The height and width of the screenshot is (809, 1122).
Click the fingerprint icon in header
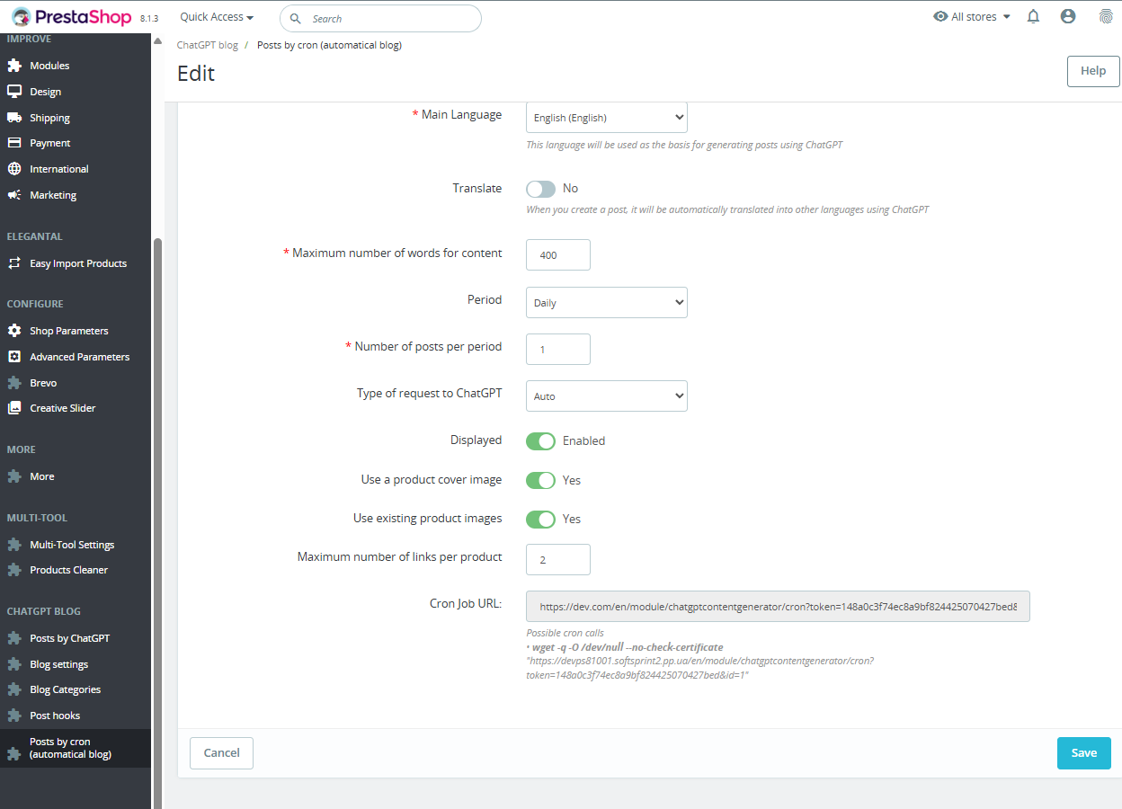[x=1106, y=16]
